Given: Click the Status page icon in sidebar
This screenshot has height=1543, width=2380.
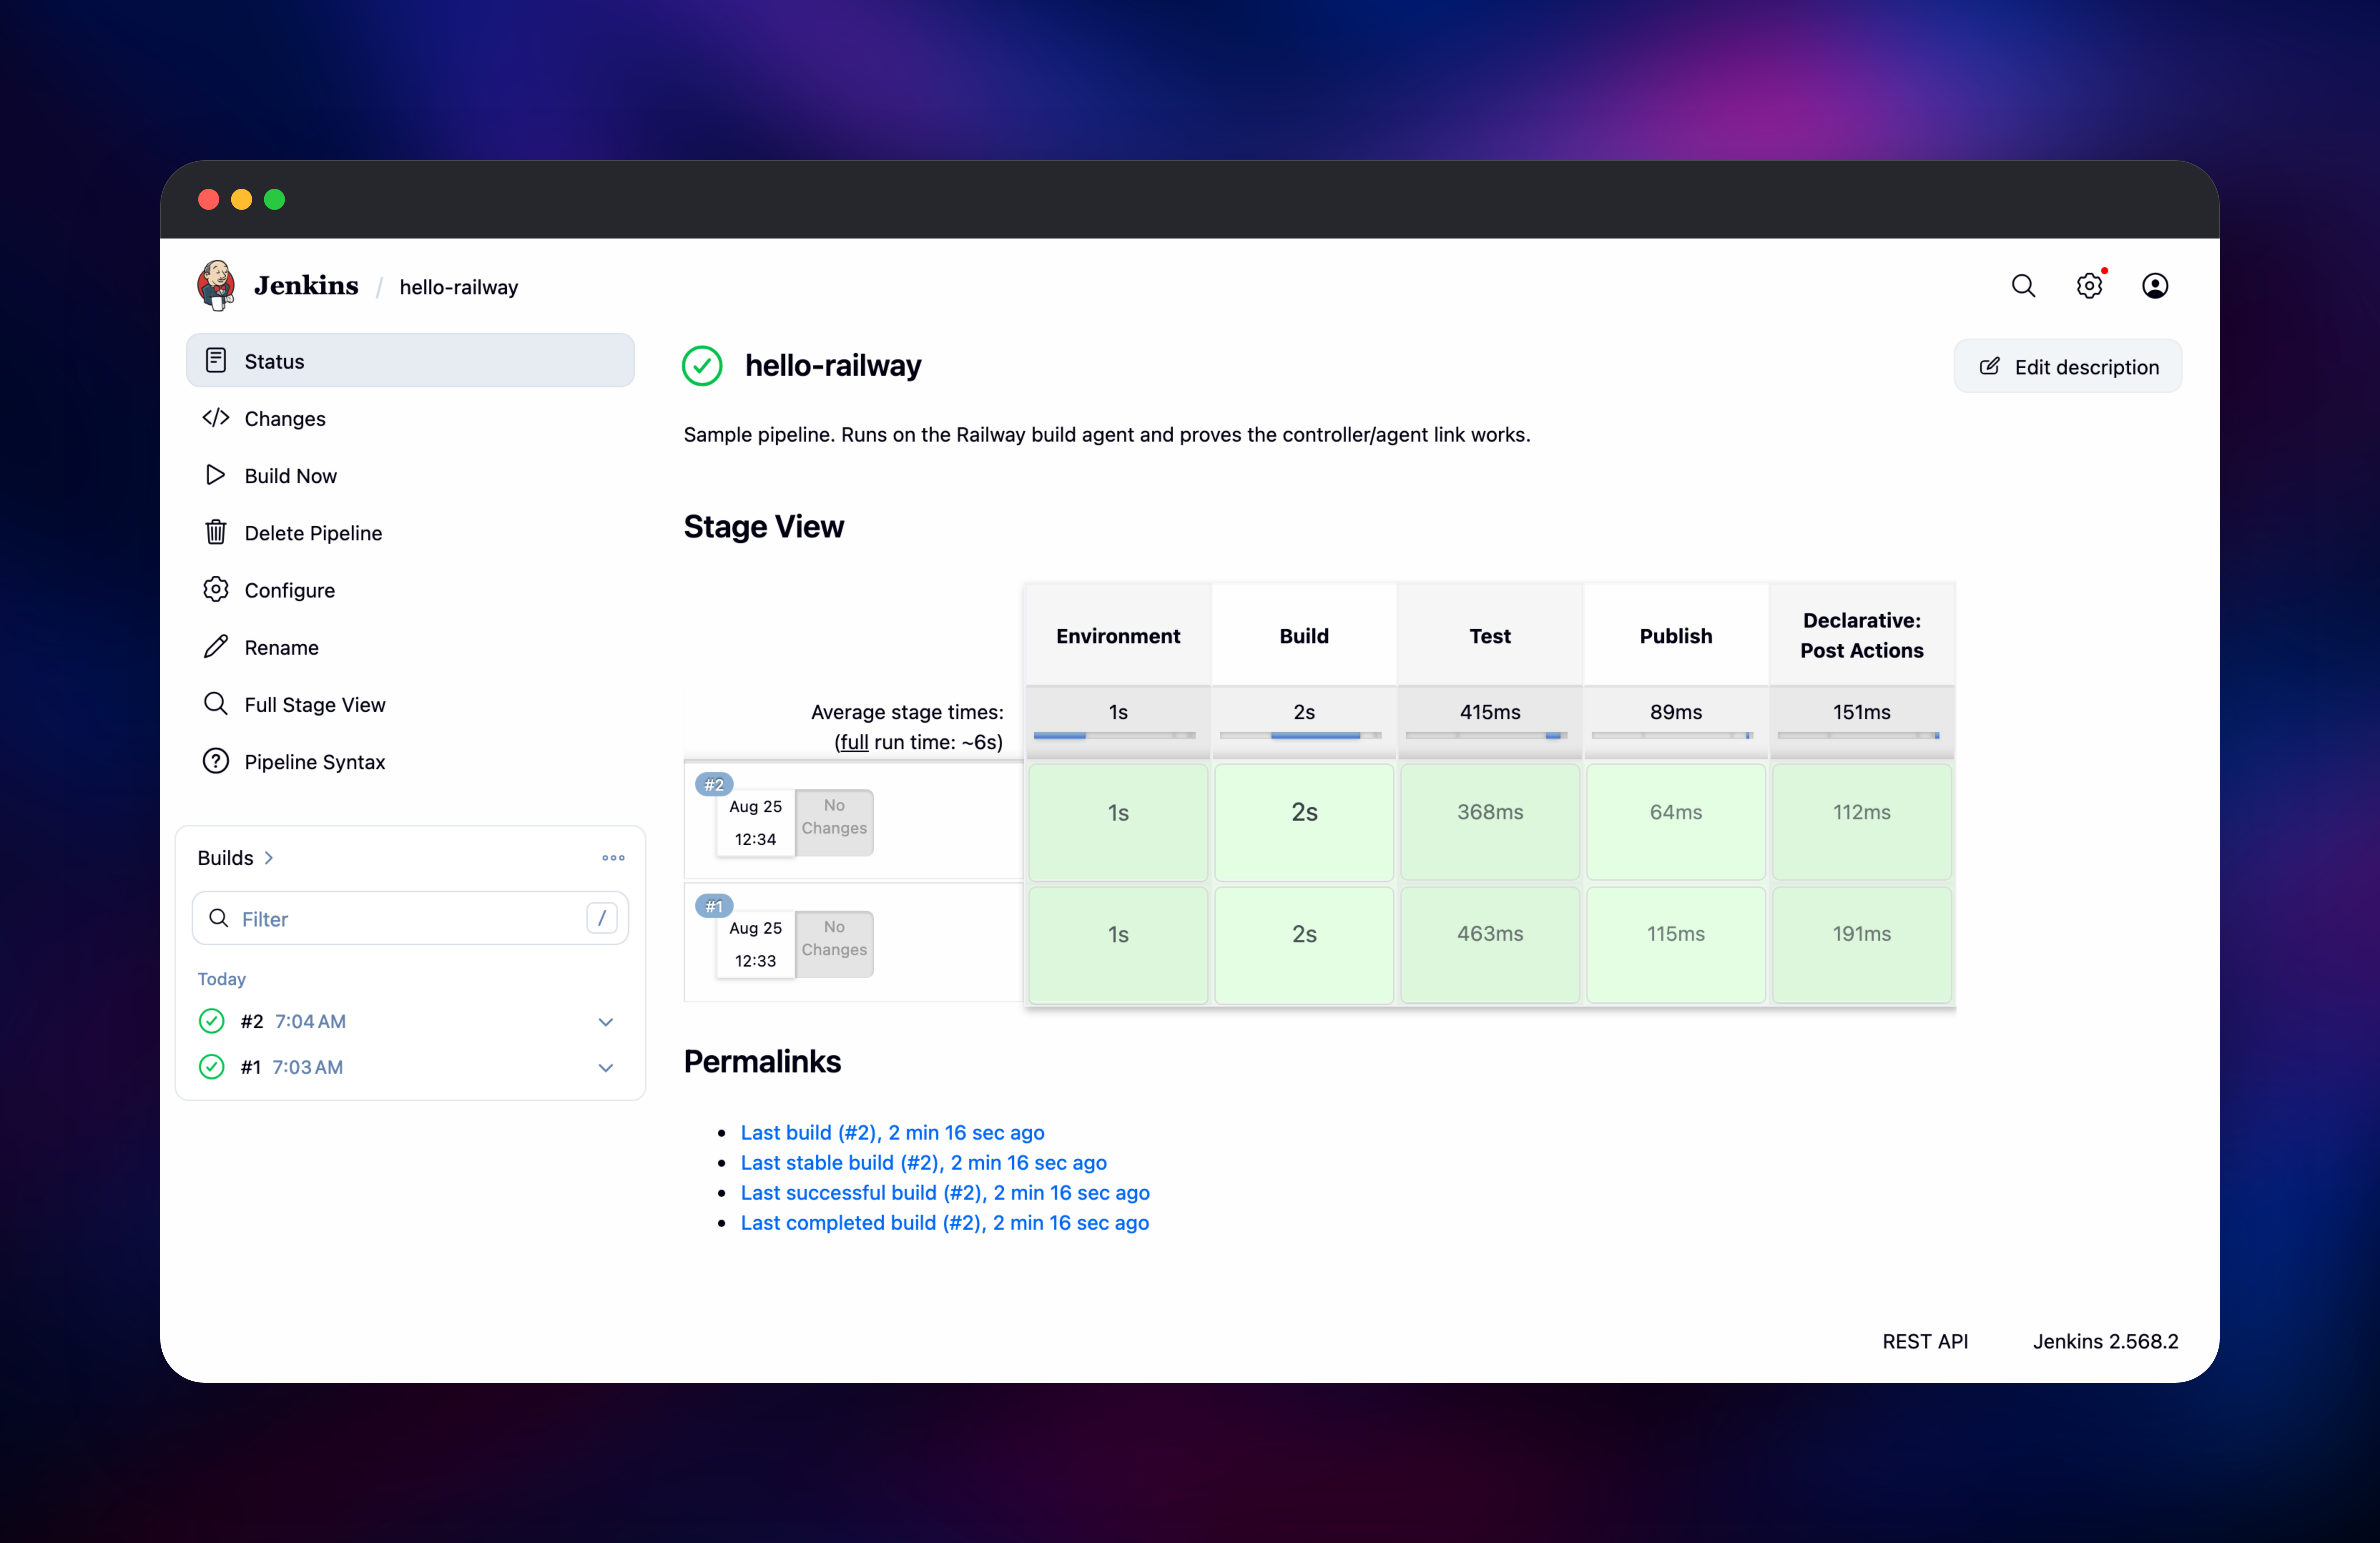Looking at the screenshot, I should pos(216,360).
